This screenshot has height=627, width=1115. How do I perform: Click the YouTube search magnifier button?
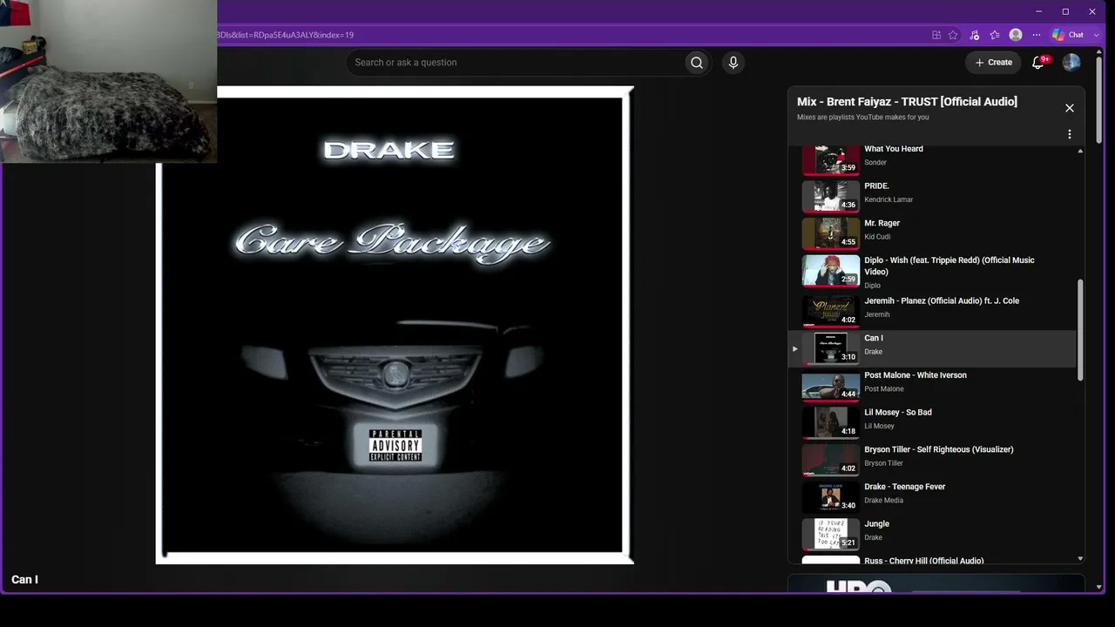click(696, 63)
